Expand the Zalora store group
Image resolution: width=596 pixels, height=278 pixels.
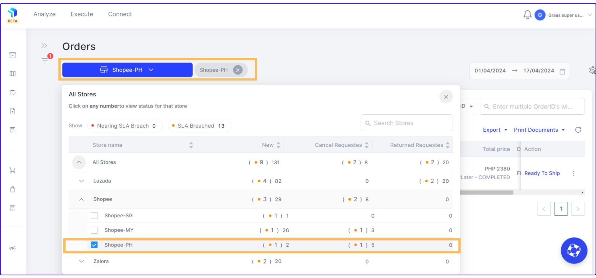point(81,261)
